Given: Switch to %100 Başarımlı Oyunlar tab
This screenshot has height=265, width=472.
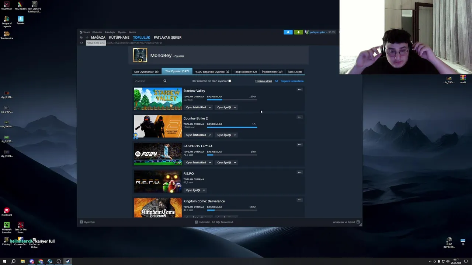Looking at the screenshot, I should point(212,72).
